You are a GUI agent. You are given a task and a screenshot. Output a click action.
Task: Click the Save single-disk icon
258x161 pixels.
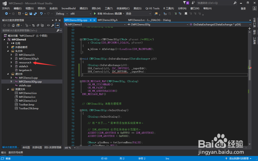tap(31, 14)
